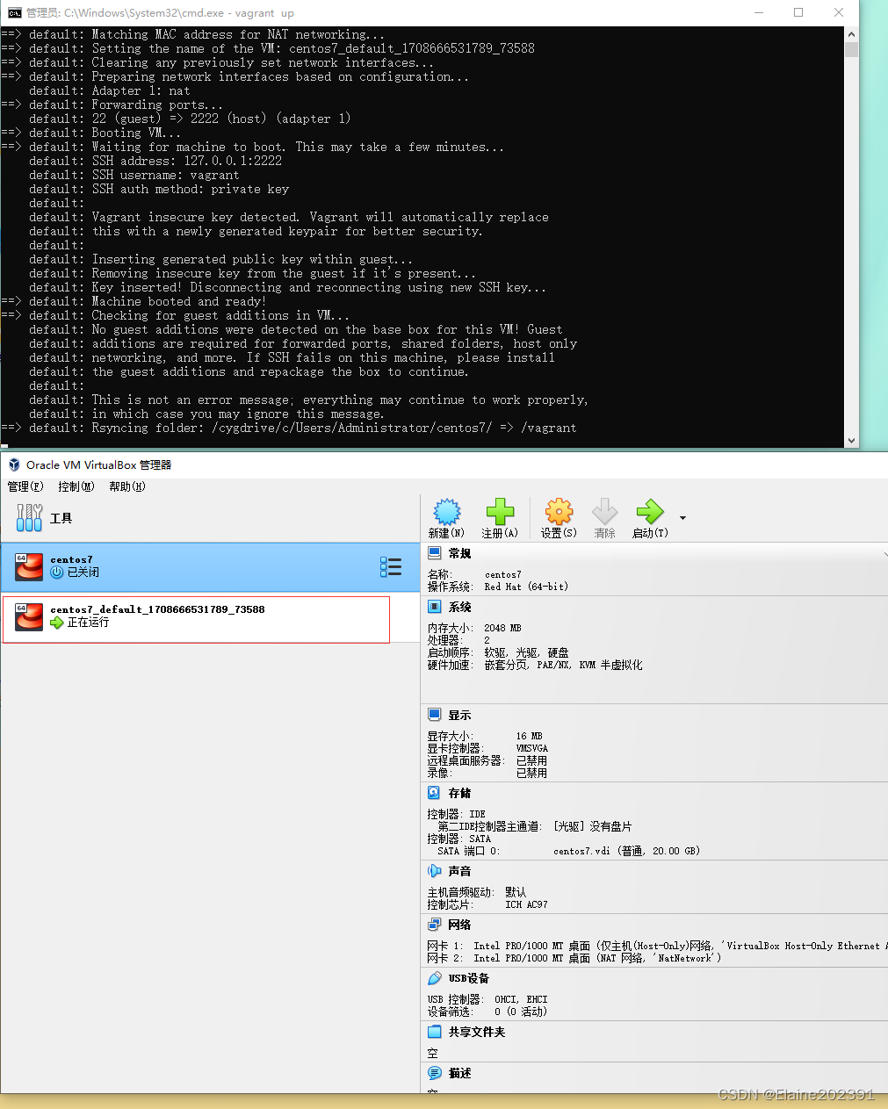Click the Description (描述) section icon
Image resolution: width=888 pixels, height=1109 pixels.
pyautogui.click(x=435, y=1073)
